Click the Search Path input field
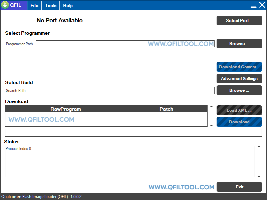Screen dimensions: 267x200 [x=125, y=90]
